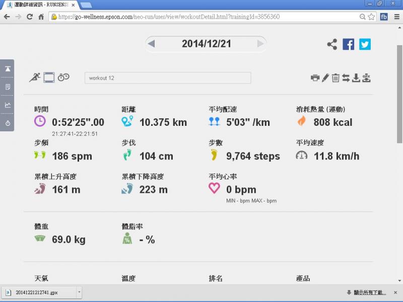The image size is (403, 302).
Task: Click the distance value 10.375 km
Action: tap(163, 122)
